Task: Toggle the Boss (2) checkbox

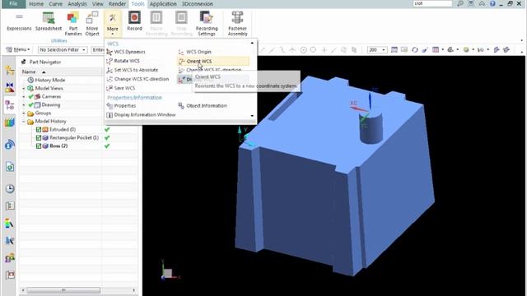Action: click(x=39, y=146)
